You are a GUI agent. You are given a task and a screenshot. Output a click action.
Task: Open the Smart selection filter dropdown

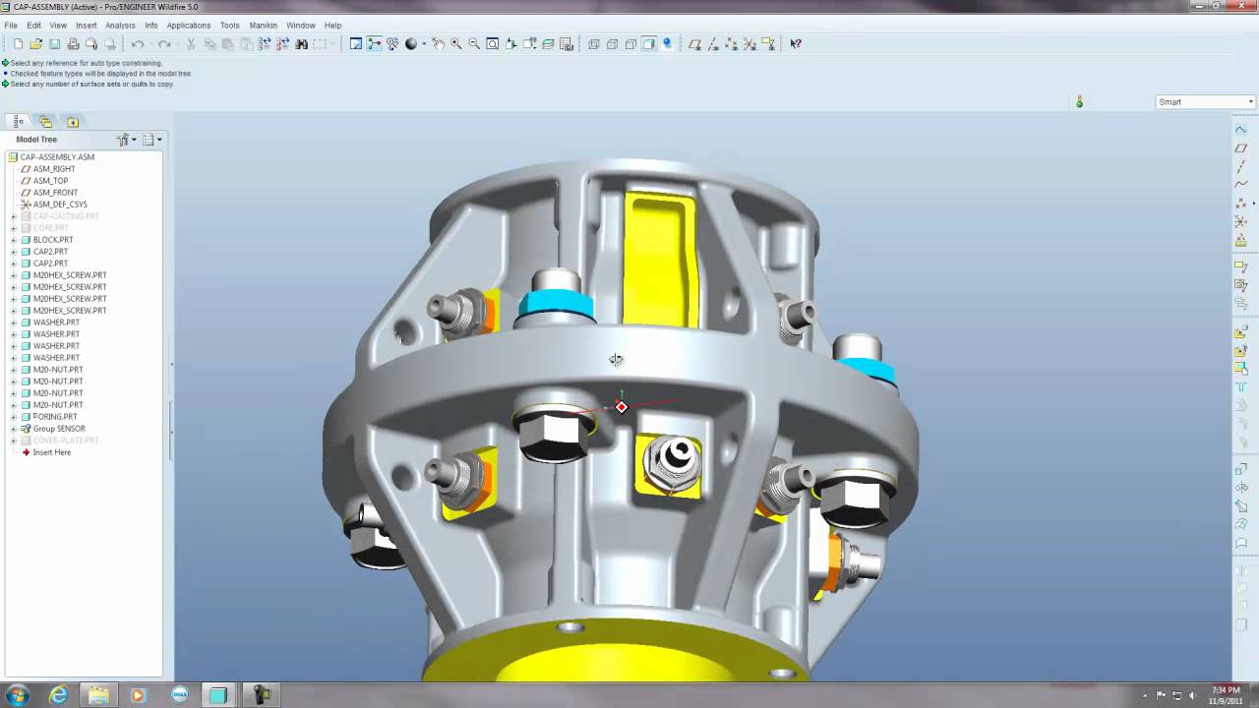point(1206,102)
